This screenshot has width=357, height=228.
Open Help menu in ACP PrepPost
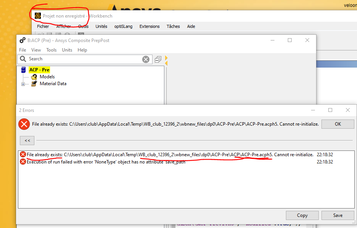coord(82,50)
